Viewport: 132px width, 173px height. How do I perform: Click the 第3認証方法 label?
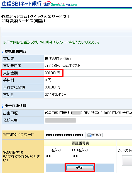pyautogui.click(x=13, y=153)
